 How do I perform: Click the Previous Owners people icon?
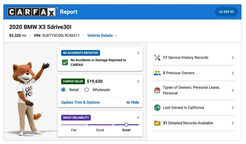[x=157, y=73]
